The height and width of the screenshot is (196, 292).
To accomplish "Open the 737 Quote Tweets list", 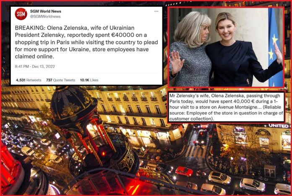I will coord(60,80).
